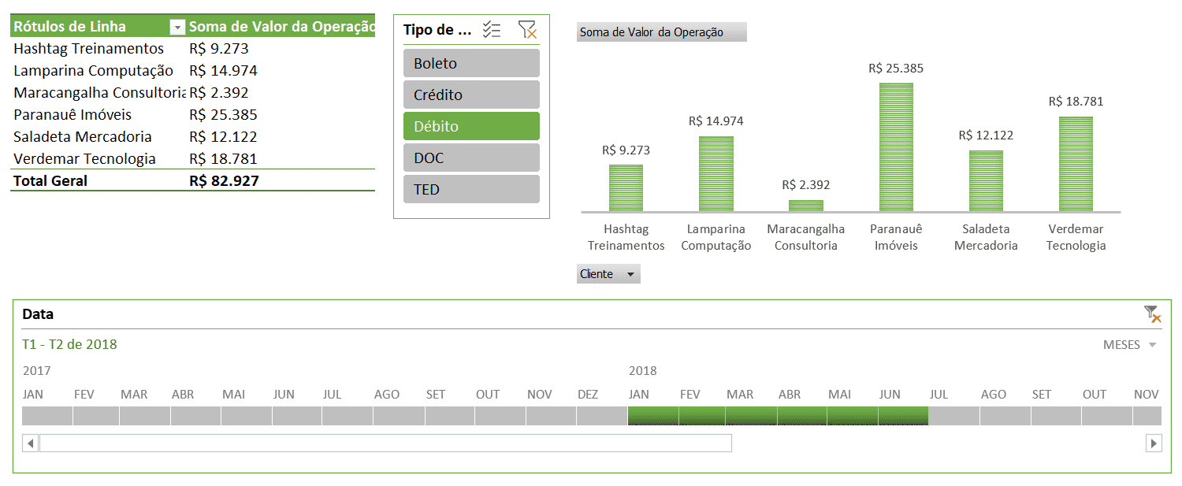The width and height of the screenshot is (1182, 486).
Task: Select the Total Geral row cell
Action: (50, 180)
